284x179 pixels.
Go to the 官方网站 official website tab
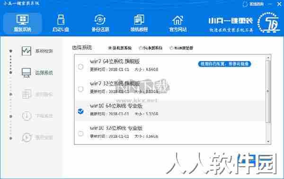(x=178, y=23)
